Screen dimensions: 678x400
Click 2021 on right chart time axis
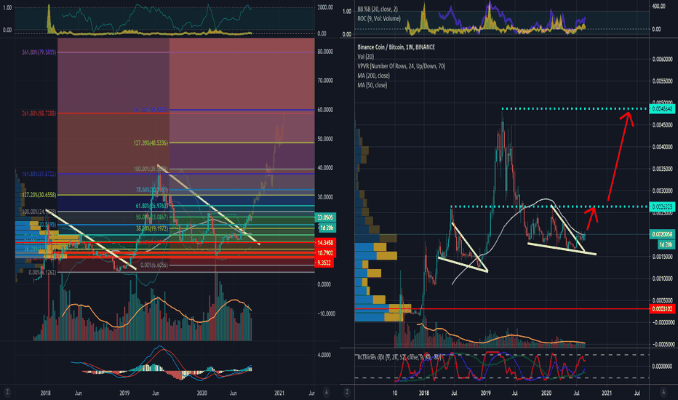[607, 393]
